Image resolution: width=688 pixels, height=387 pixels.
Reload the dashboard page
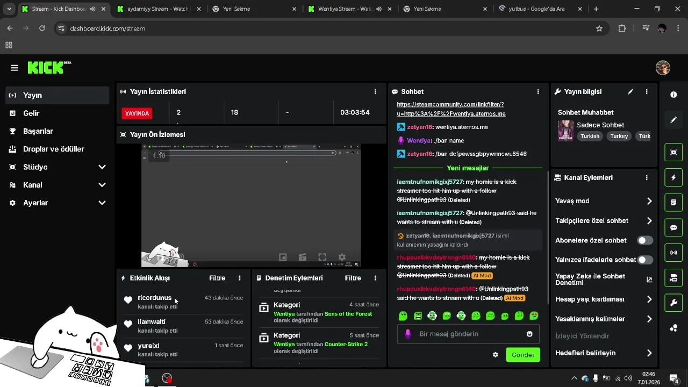click(42, 28)
